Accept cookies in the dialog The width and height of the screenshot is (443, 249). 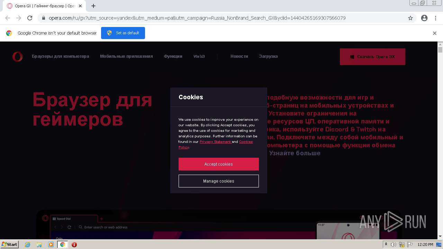tap(219, 164)
